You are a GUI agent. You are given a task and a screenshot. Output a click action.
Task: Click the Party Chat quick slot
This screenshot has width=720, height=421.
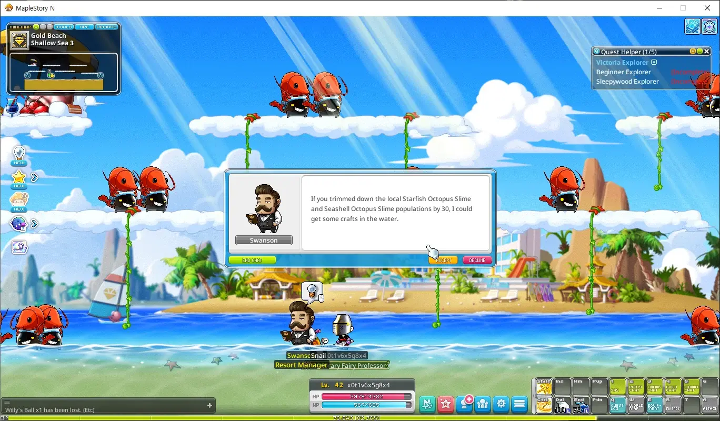(x=636, y=387)
